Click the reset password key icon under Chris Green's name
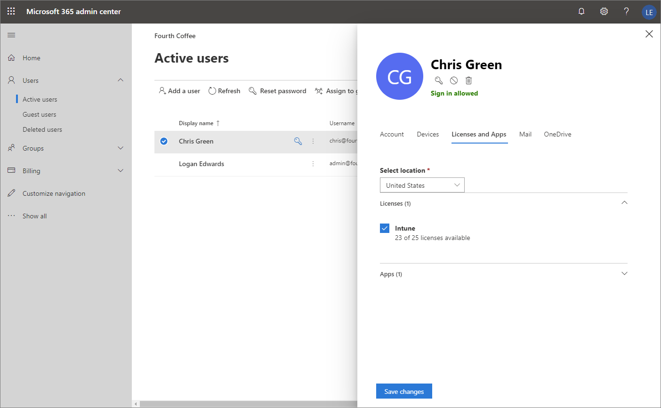Screen dimensions: 661x408 click(439, 80)
